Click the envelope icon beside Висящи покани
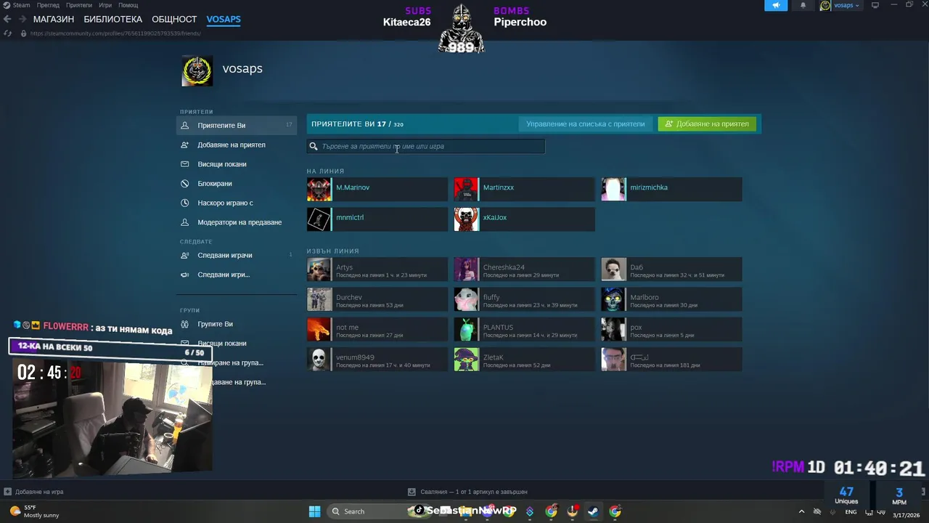Viewport: 929px width, 523px height. (185, 164)
